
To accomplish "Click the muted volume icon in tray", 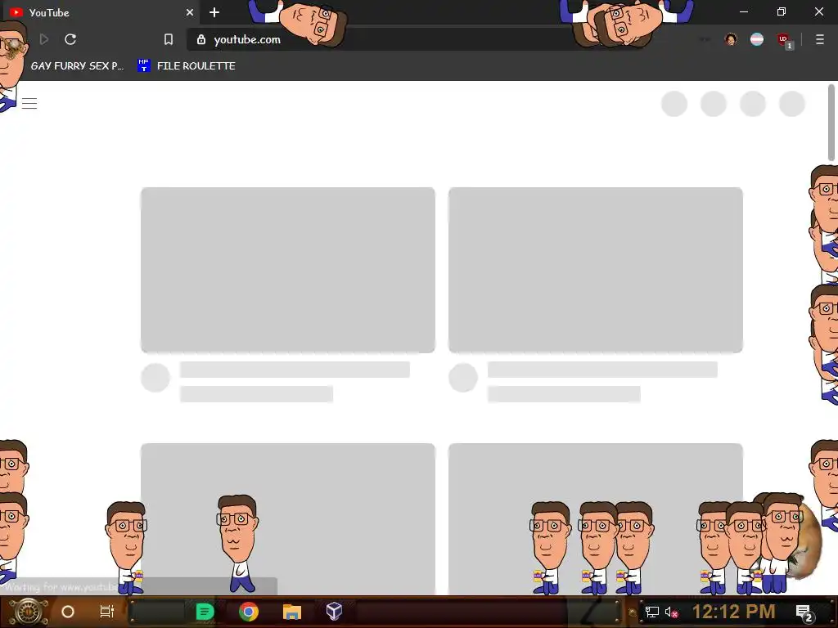I will pos(671,612).
